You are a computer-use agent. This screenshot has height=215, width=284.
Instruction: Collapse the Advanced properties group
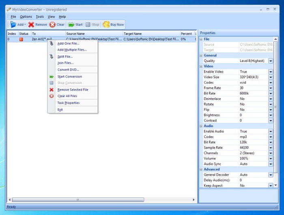tap(201, 169)
